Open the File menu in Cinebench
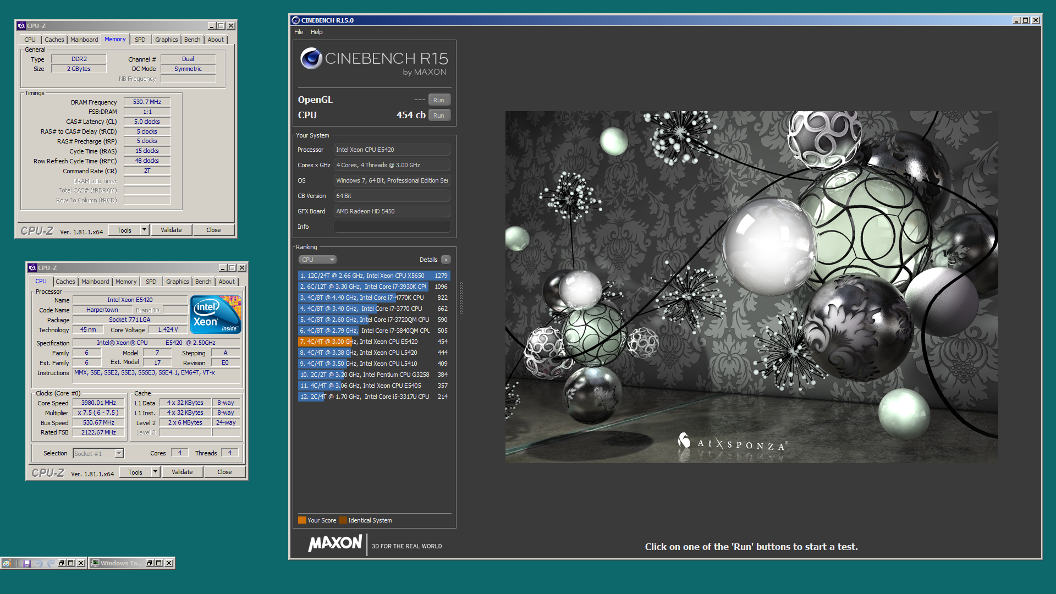Viewport: 1056px width, 594px height. tap(299, 32)
